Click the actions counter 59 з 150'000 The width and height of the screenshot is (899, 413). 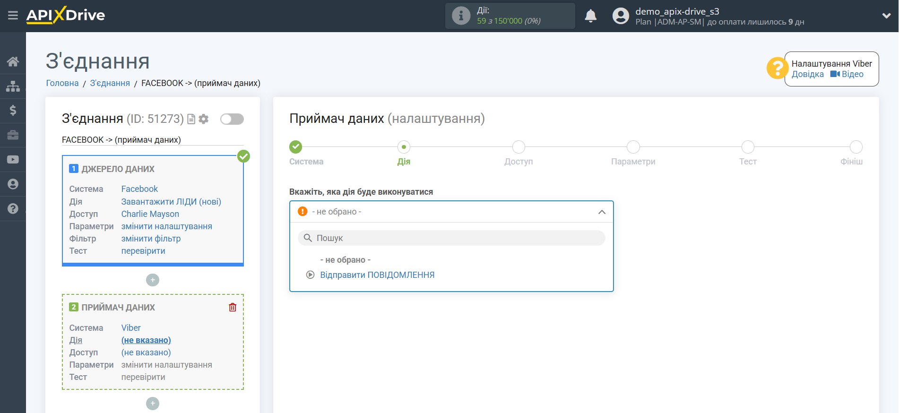tap(509, 21)
